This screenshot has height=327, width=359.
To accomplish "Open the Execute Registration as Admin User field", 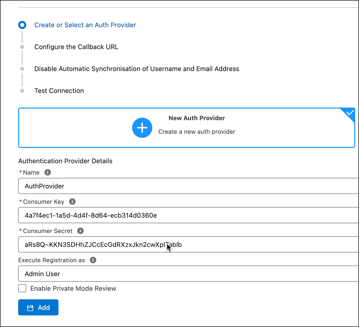I will click(189, 274).
